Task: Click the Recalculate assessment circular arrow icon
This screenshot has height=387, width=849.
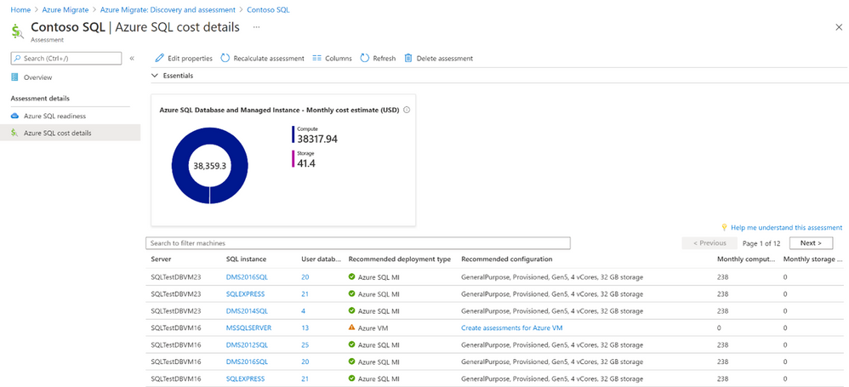Action: (x=225, y=58)
